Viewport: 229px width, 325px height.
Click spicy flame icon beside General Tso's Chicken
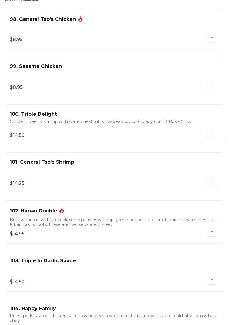[80, 19]
